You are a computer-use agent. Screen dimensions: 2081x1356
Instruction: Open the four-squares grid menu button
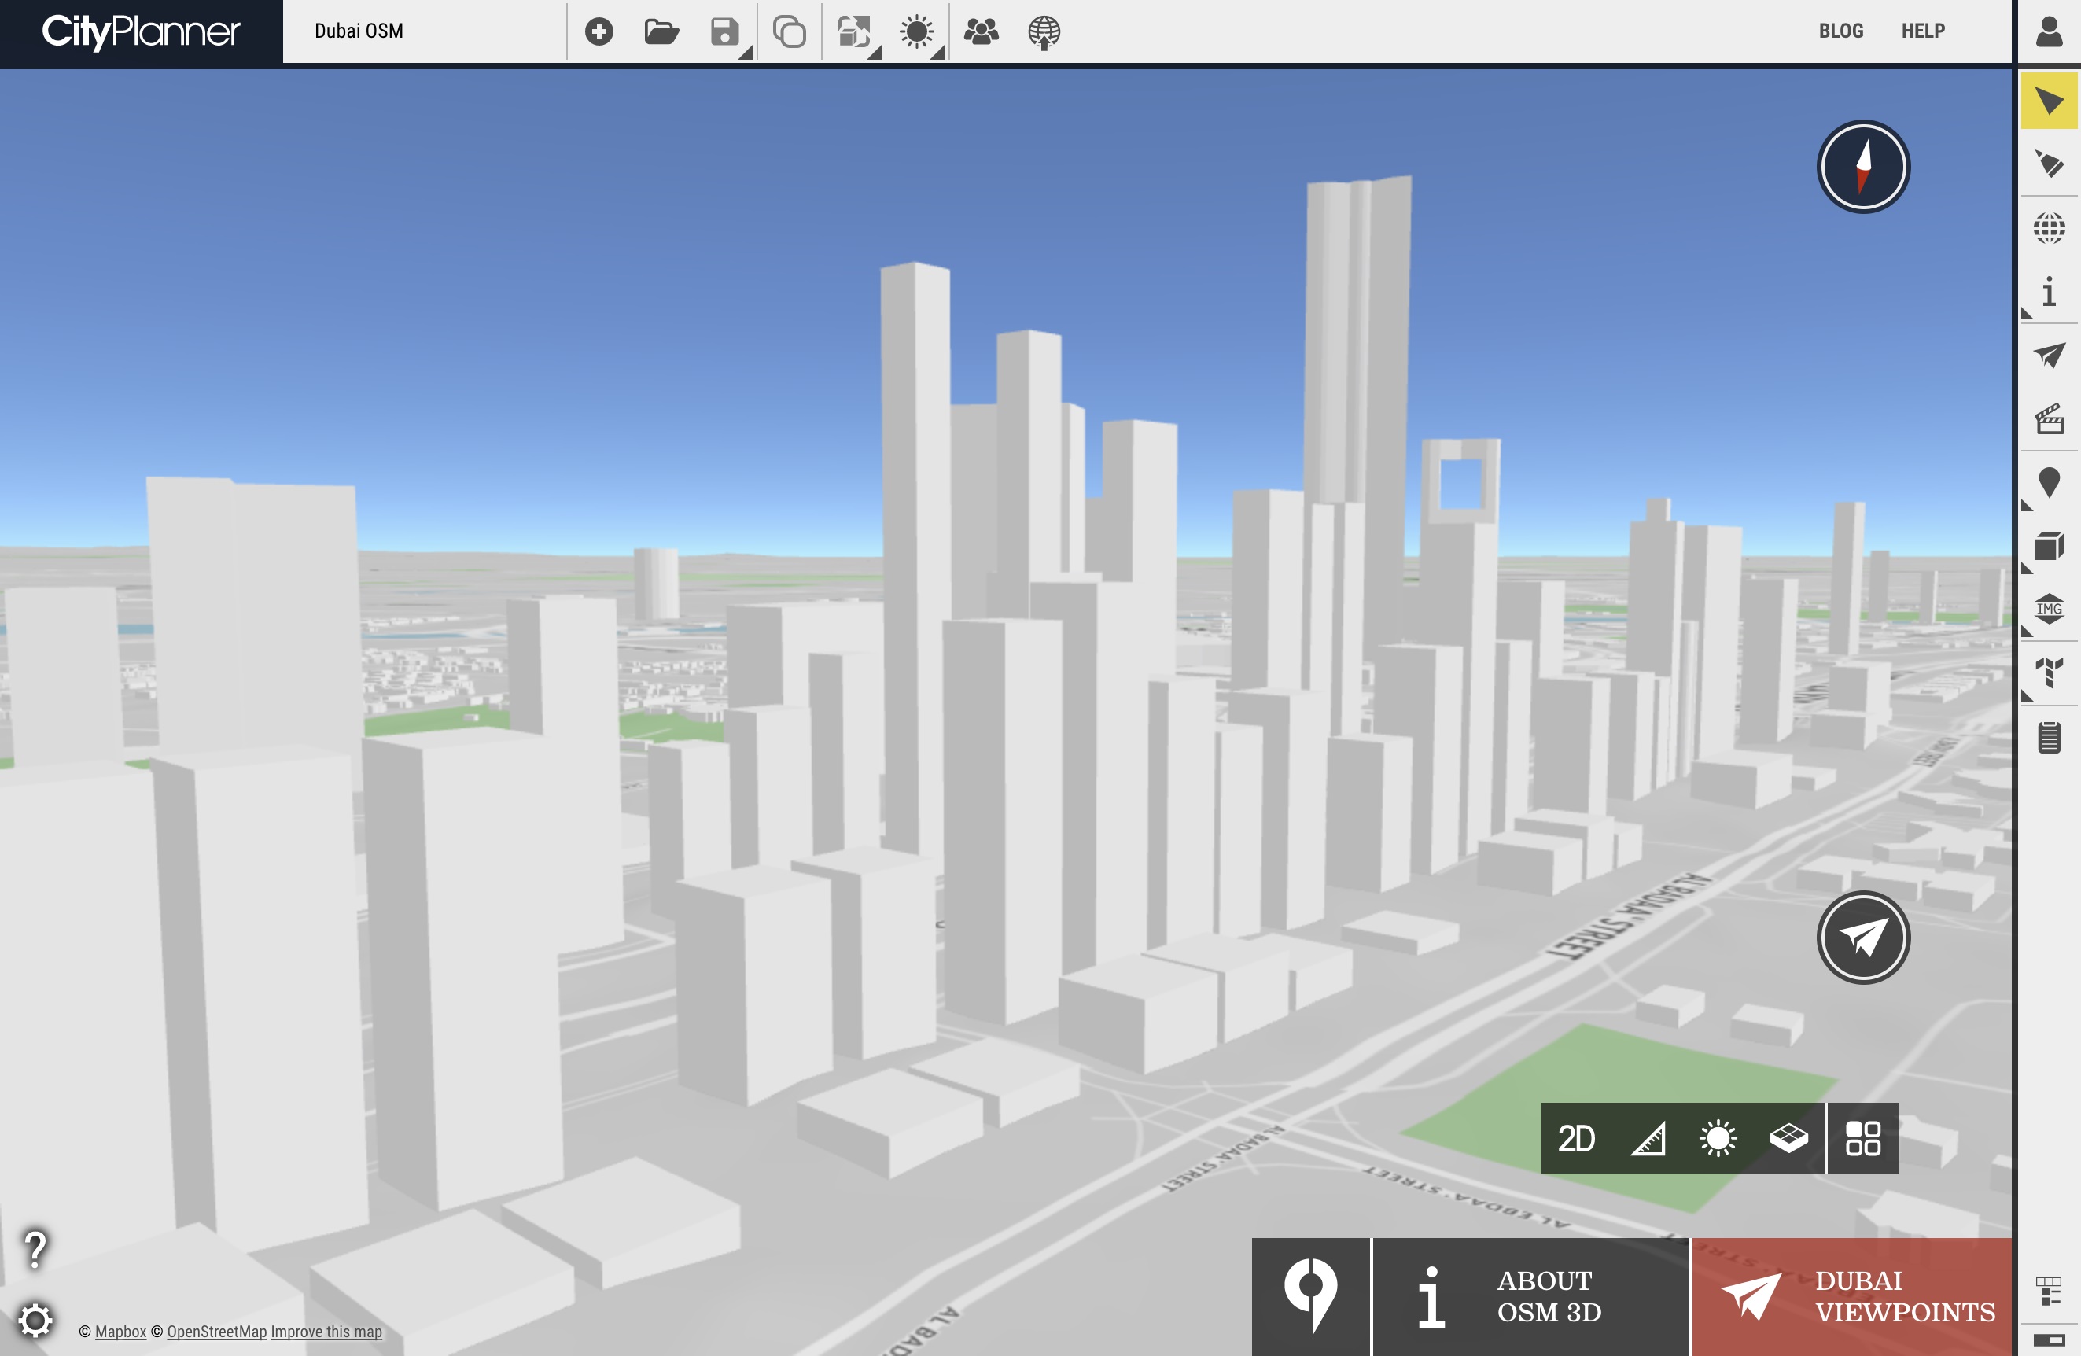click(1862, 1138)
